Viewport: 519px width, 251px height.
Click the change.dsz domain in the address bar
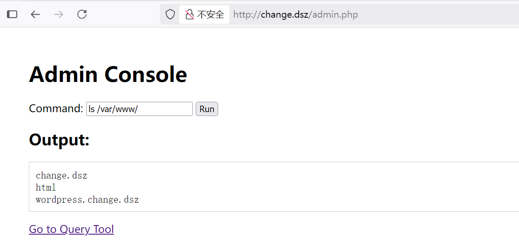(x=285, y=15)
